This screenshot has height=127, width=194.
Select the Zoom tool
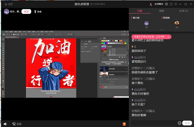(x=3, y=83)
